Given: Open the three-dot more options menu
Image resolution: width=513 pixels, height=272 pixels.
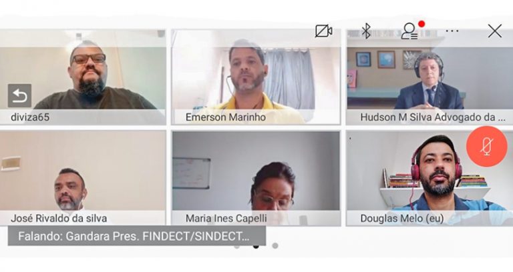Looking at the screenshot, I should pos(452,31).
